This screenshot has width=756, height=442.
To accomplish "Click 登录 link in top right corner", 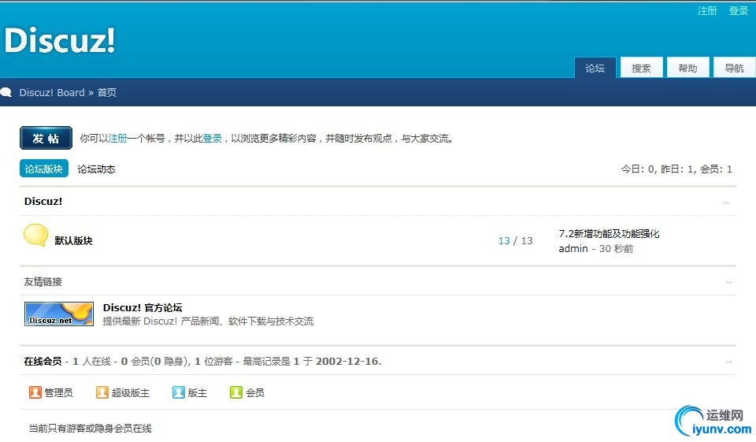I will (x=738, y=10).
